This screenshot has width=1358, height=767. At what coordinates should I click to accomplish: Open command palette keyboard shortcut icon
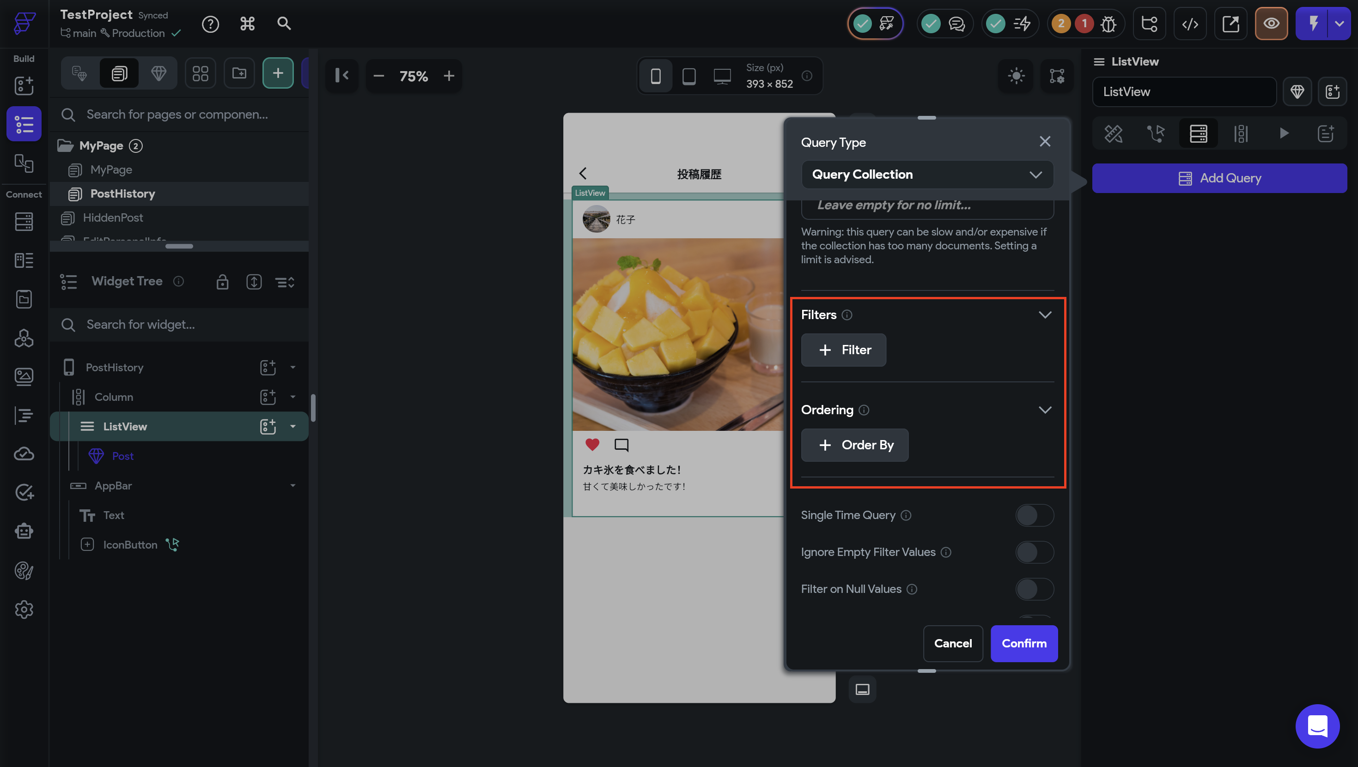[x=247, y=24]
